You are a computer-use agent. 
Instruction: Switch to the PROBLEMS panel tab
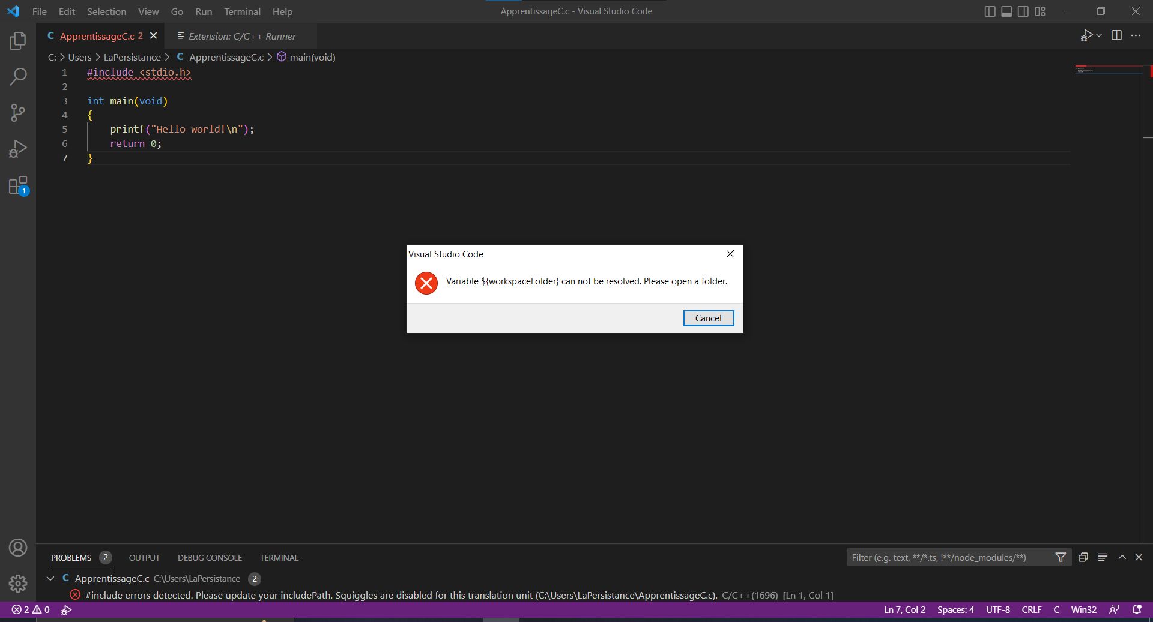pos(81,558)
